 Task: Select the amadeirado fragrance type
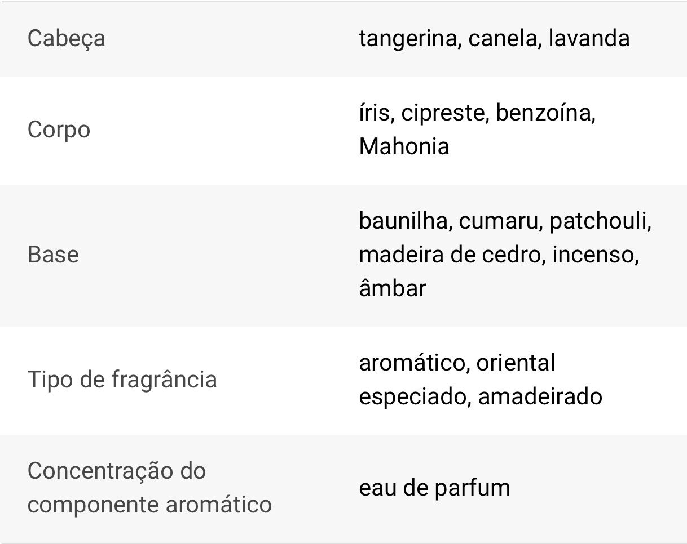pos(540,396)
